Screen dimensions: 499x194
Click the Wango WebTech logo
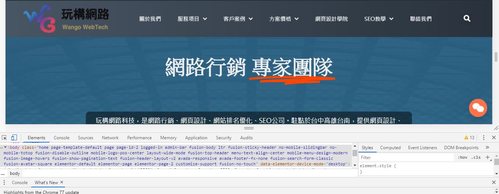point(66,18)
